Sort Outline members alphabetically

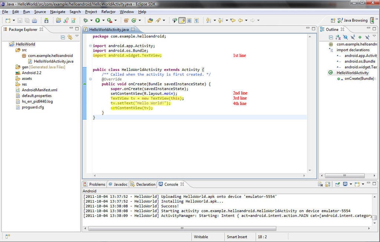click(x=338, y=37)
